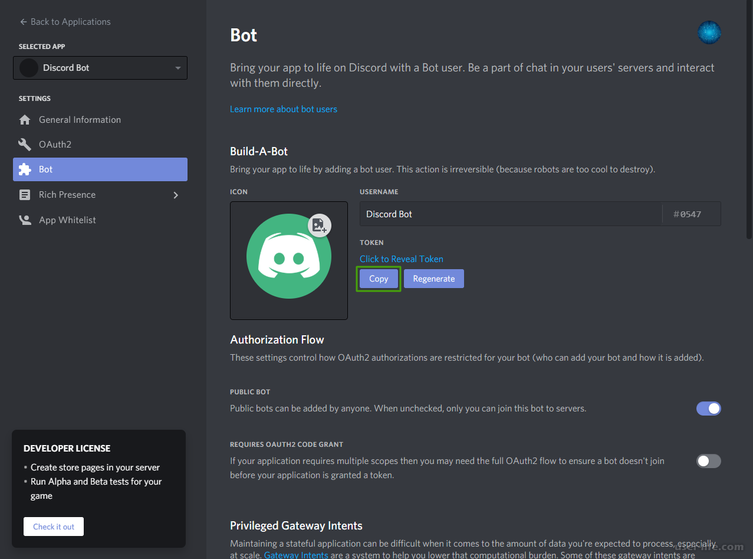The image size is (753, 559).
Task: Copy the bot token
Action: tap(379, 279)
